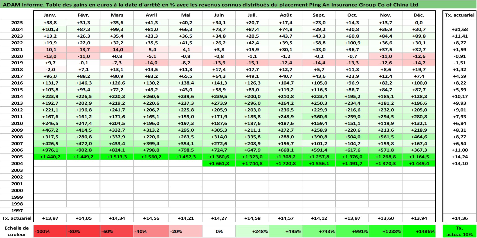This screenshot has height=238, width=477.
Task: Select the 2008 row label
Action: (x=17, y=137)
